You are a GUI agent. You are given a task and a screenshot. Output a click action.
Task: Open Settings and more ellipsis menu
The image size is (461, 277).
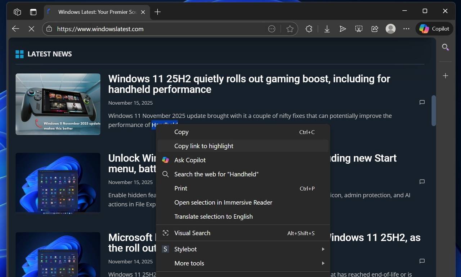tap(406, 29)
